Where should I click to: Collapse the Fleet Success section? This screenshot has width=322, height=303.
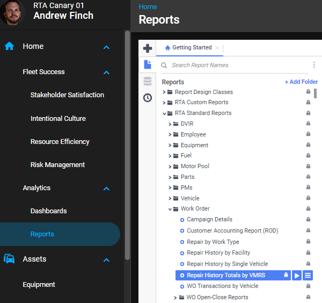(x=106, y=72)
